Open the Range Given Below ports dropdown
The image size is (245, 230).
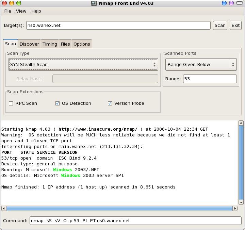pyautogui.click(x=201, y=65)
